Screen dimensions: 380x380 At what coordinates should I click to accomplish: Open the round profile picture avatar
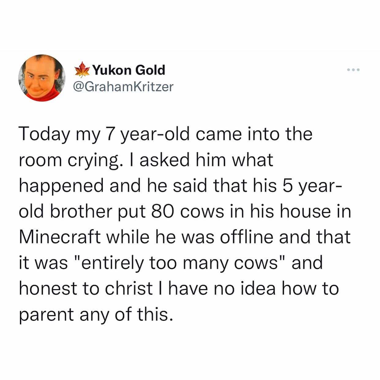(42, 78)
